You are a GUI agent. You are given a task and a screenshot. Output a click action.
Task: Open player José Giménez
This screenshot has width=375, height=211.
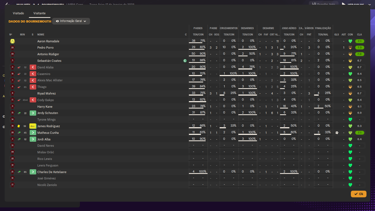[46, 178]
